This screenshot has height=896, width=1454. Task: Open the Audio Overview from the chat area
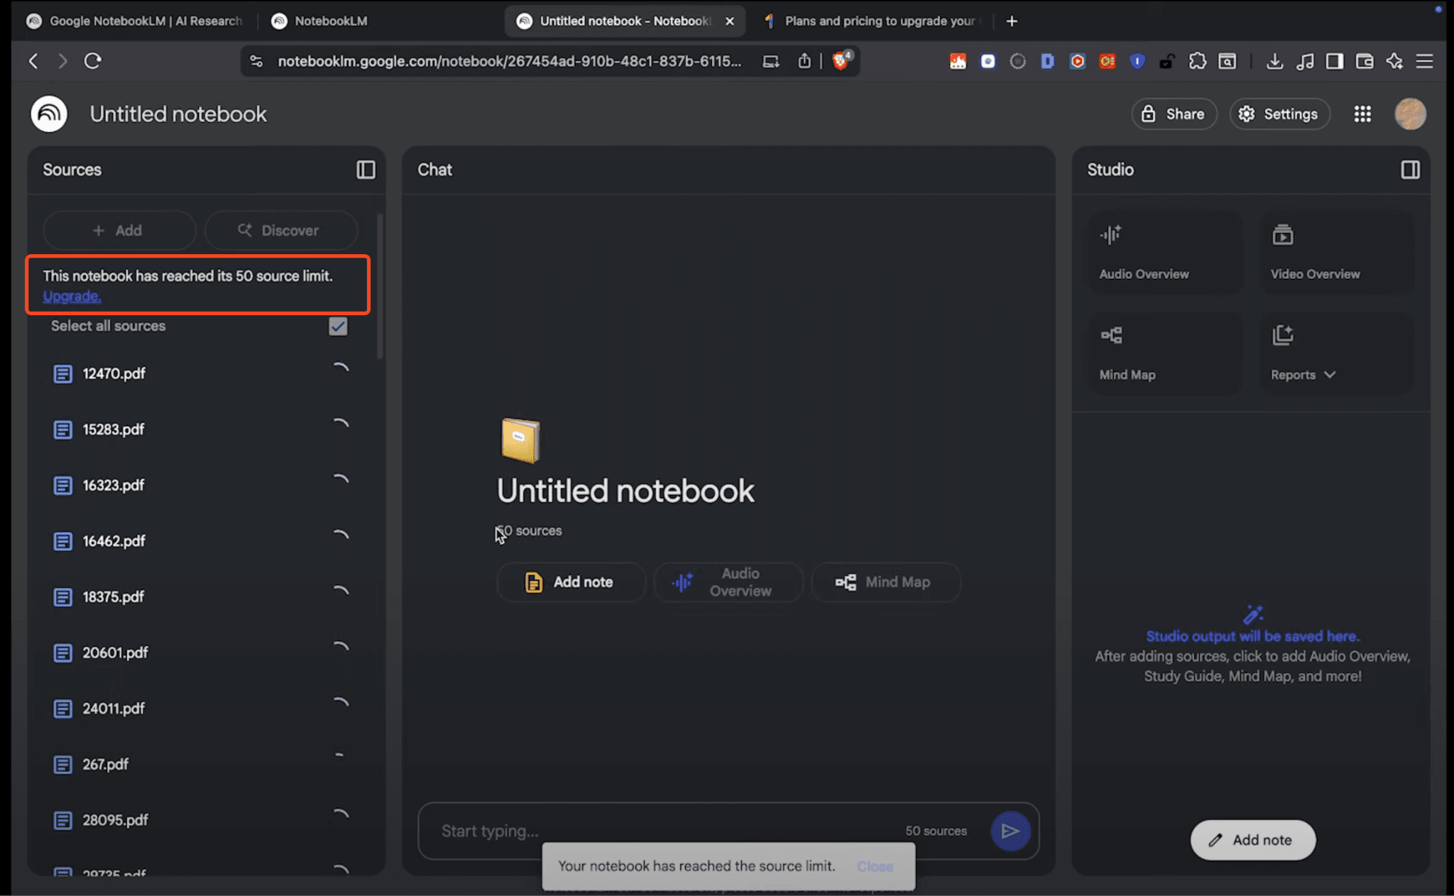pyautogui.click(x=728, y=581)
